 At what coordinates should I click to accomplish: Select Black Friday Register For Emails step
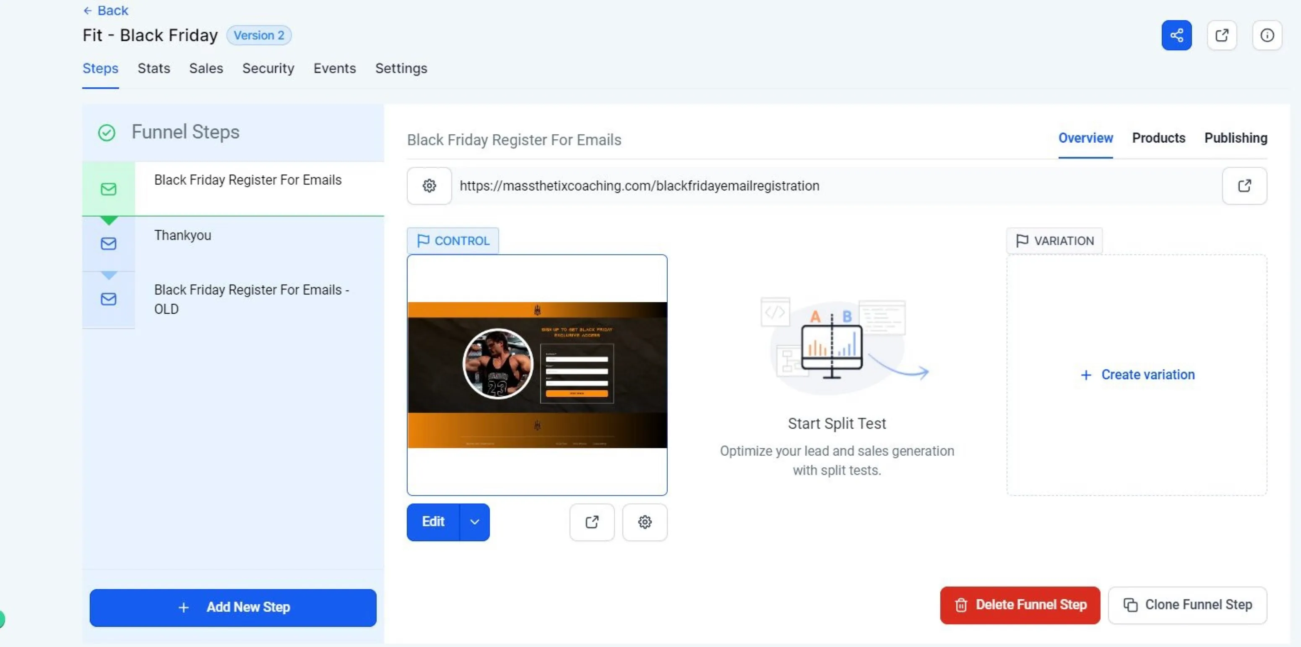pos(233,189)
